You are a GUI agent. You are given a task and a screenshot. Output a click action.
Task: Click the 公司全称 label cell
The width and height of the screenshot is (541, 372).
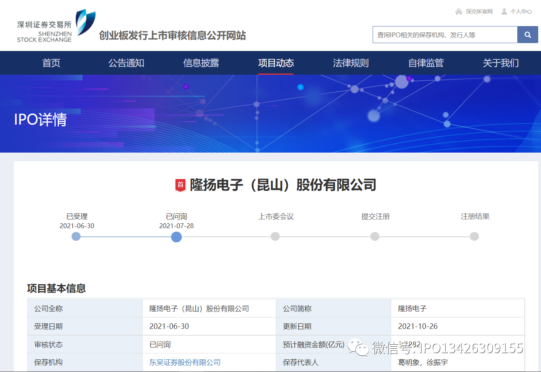(x=85, y=308)
